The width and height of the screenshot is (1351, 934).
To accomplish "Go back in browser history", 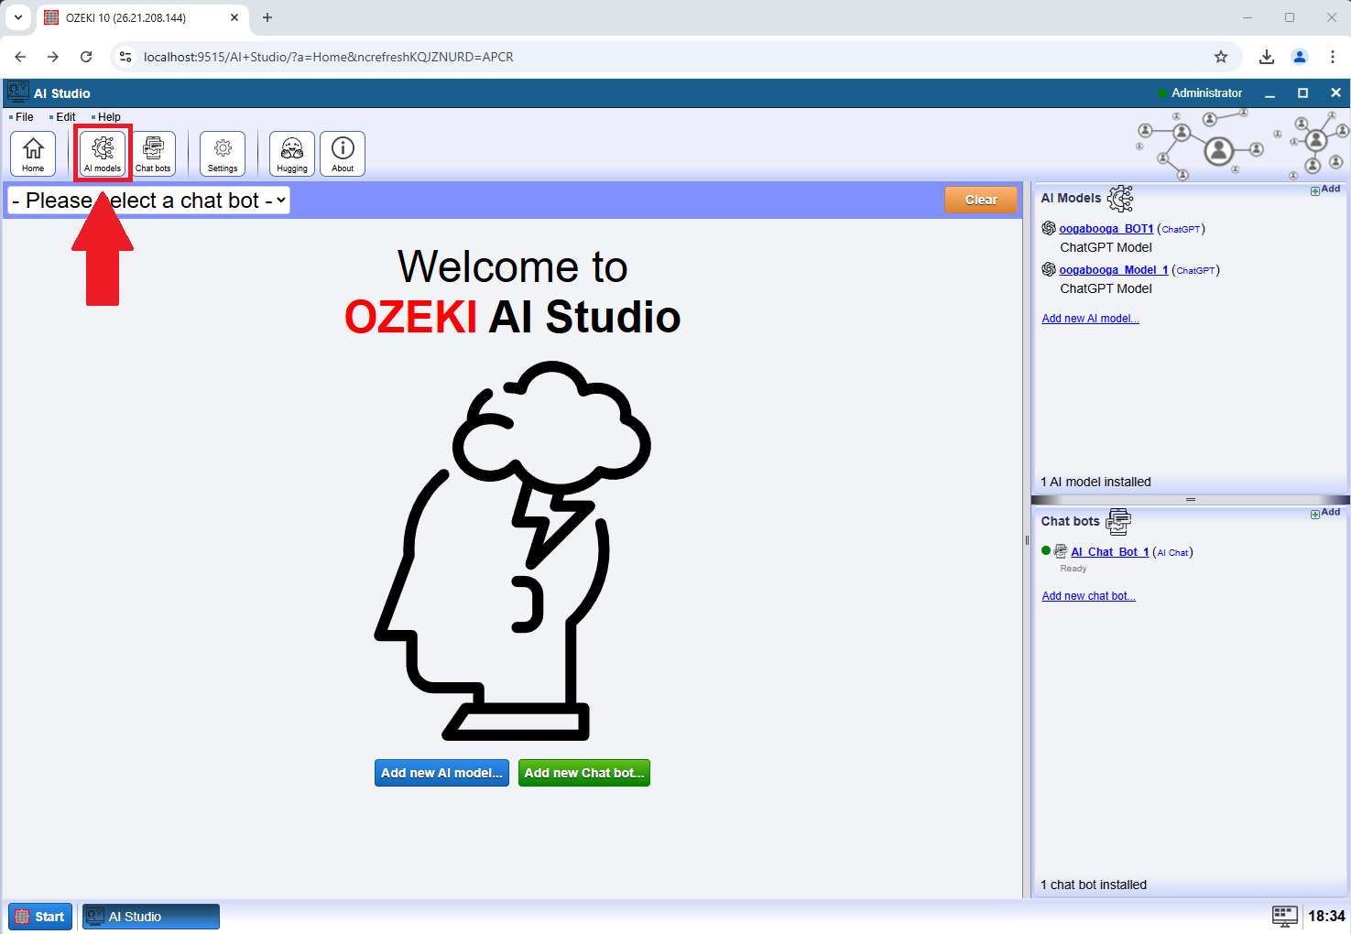I will pos(20,57).
